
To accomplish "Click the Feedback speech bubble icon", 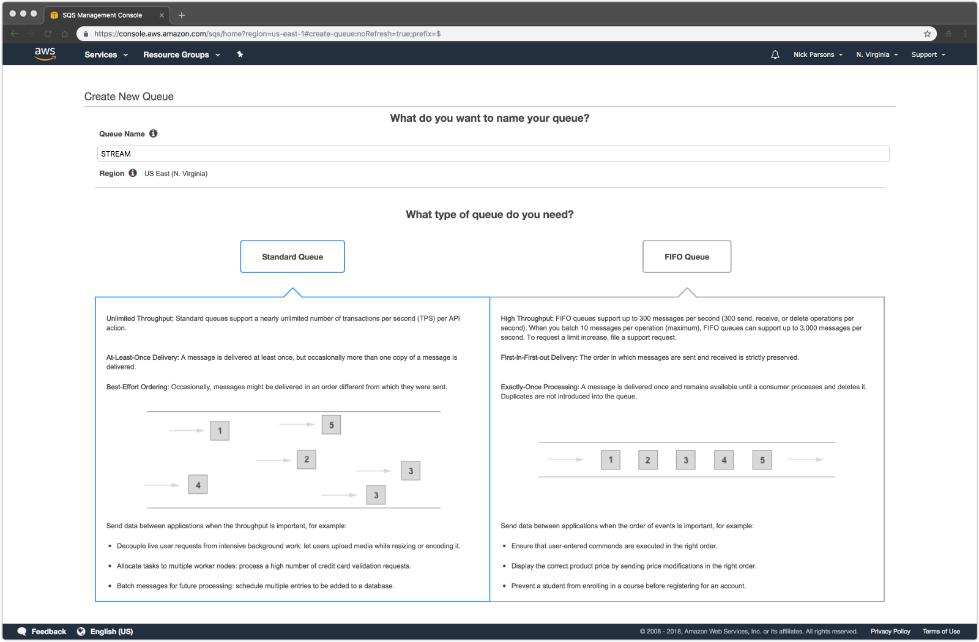I will click(x=22, y=632).
